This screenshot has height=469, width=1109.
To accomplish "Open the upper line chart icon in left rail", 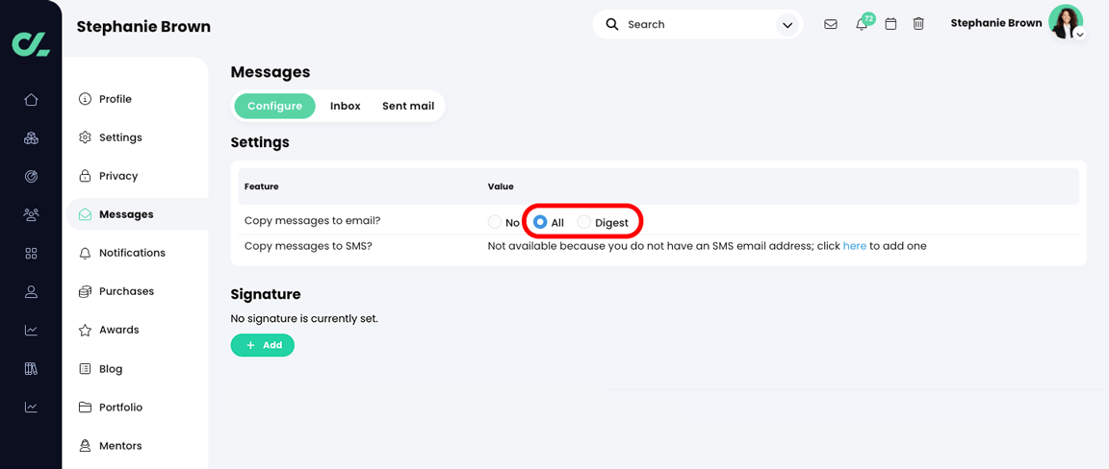I will coord(31,330).
